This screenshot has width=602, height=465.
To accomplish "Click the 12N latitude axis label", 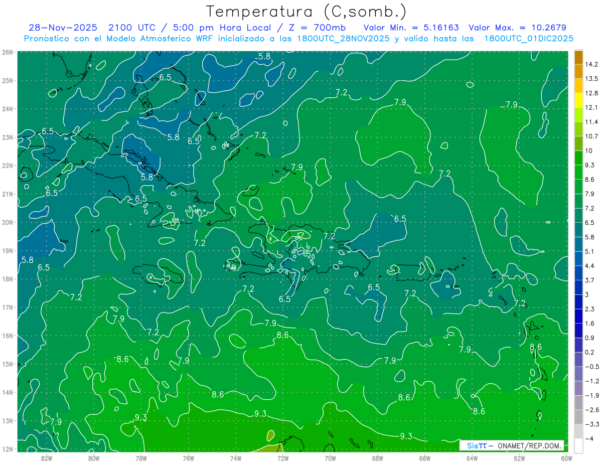I will (x=7, y=449).
